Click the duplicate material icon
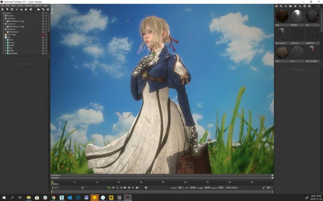Viewport: 323px width, 201px height. [x=281, y=6]
